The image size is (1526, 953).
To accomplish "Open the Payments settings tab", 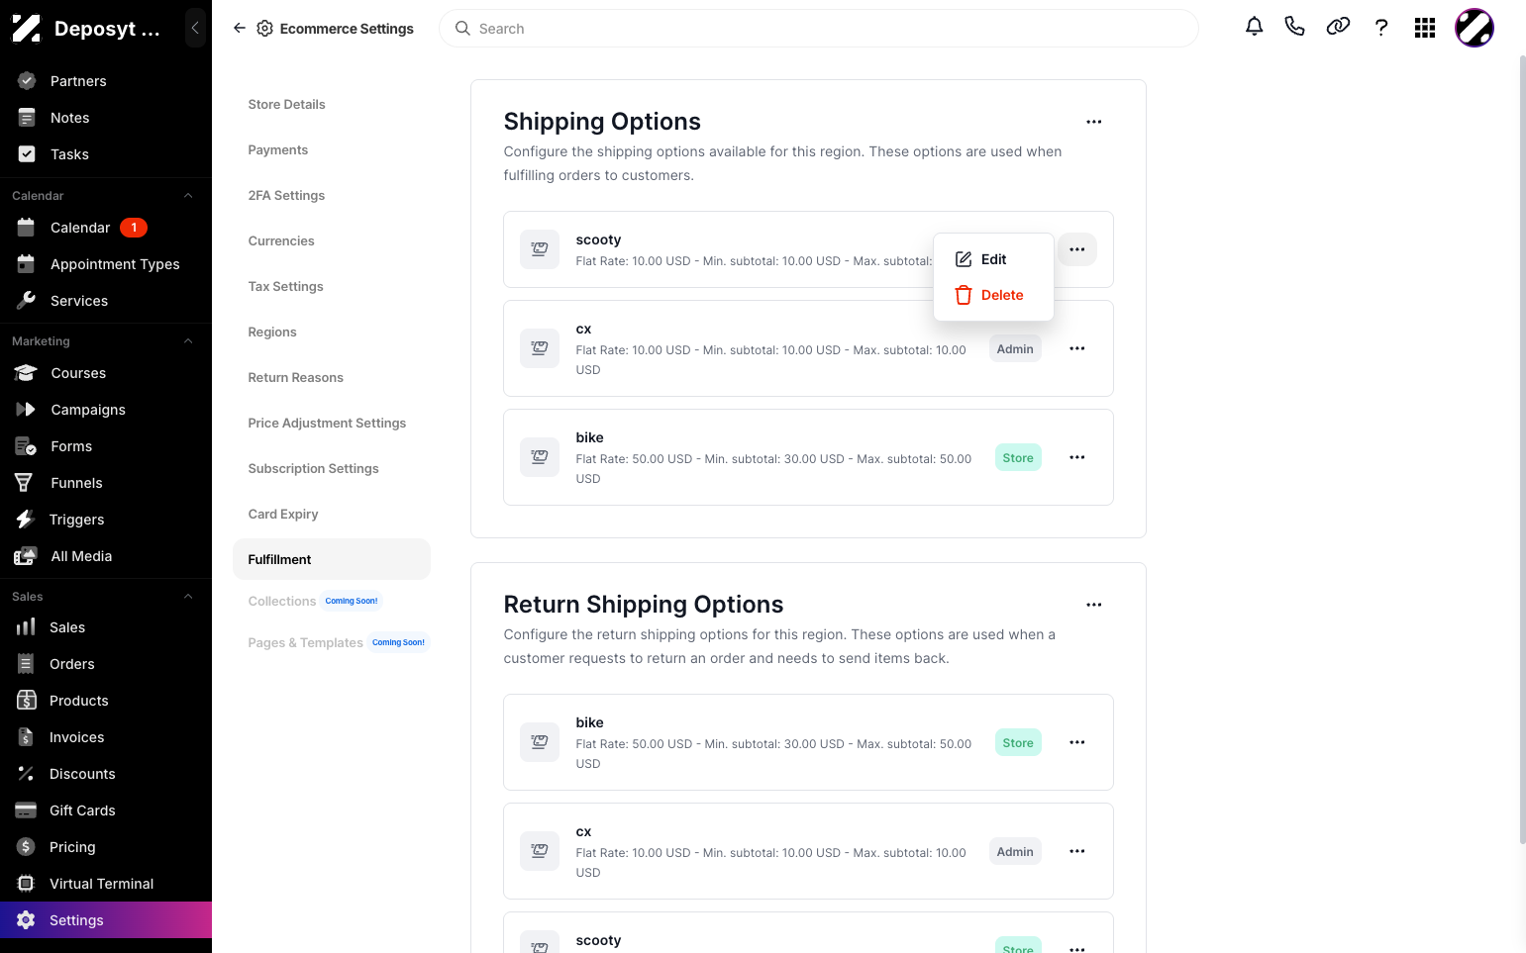I will pos(278,149).
